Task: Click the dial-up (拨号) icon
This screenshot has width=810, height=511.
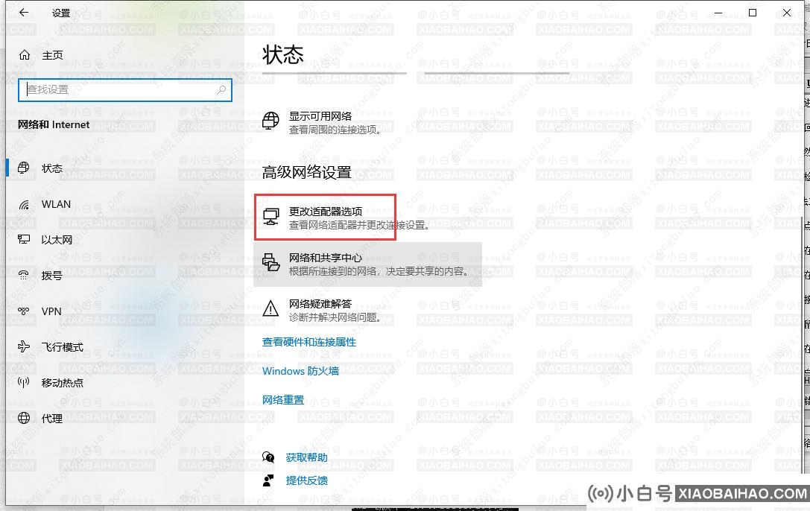Action: click(x=25, y=276)
